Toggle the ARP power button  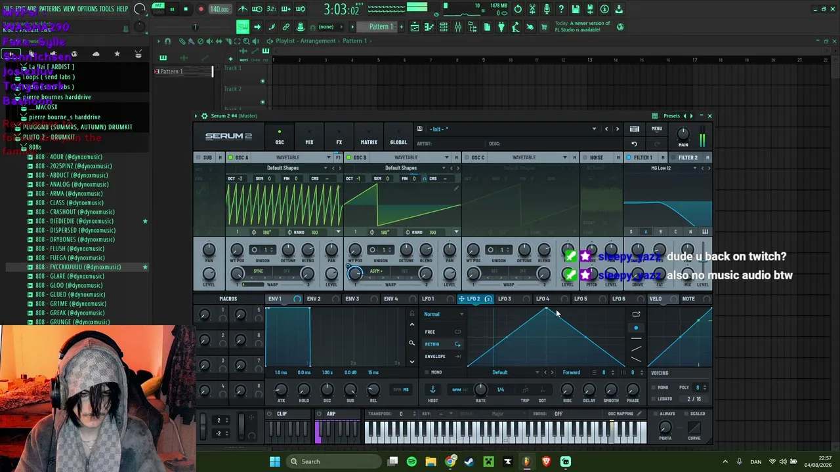point(319,414)
